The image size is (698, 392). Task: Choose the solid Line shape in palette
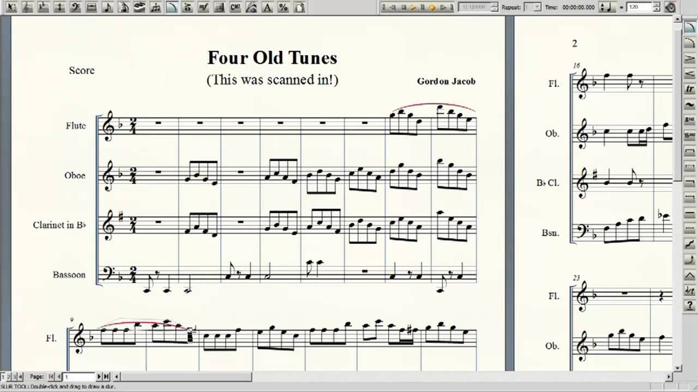coord(690,212)
